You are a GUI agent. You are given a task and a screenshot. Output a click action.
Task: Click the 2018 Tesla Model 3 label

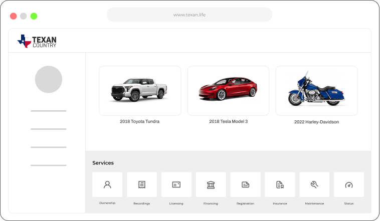pyautogui.click(x=228, y=121)
